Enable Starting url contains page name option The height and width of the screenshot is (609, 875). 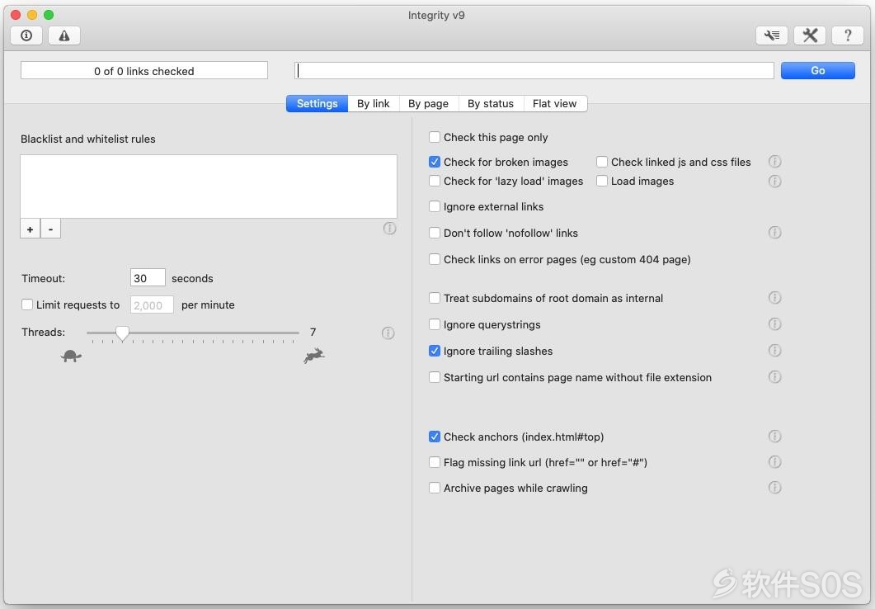point(434,377)
